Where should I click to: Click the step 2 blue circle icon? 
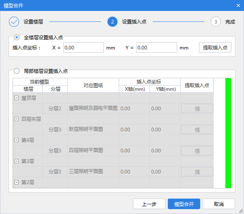[112, 22]
